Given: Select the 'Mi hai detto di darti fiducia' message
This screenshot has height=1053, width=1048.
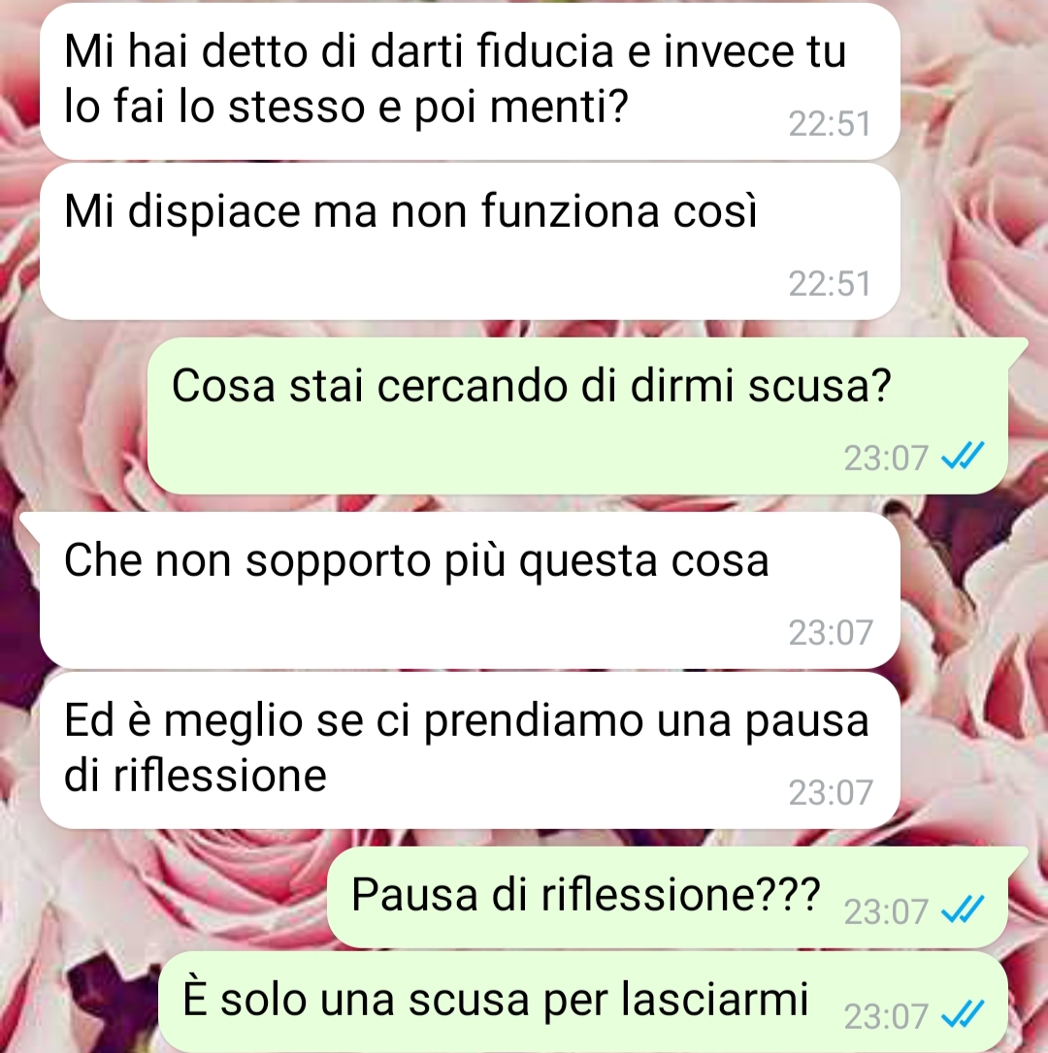Looking at the screenshot, I should (470, 81).
